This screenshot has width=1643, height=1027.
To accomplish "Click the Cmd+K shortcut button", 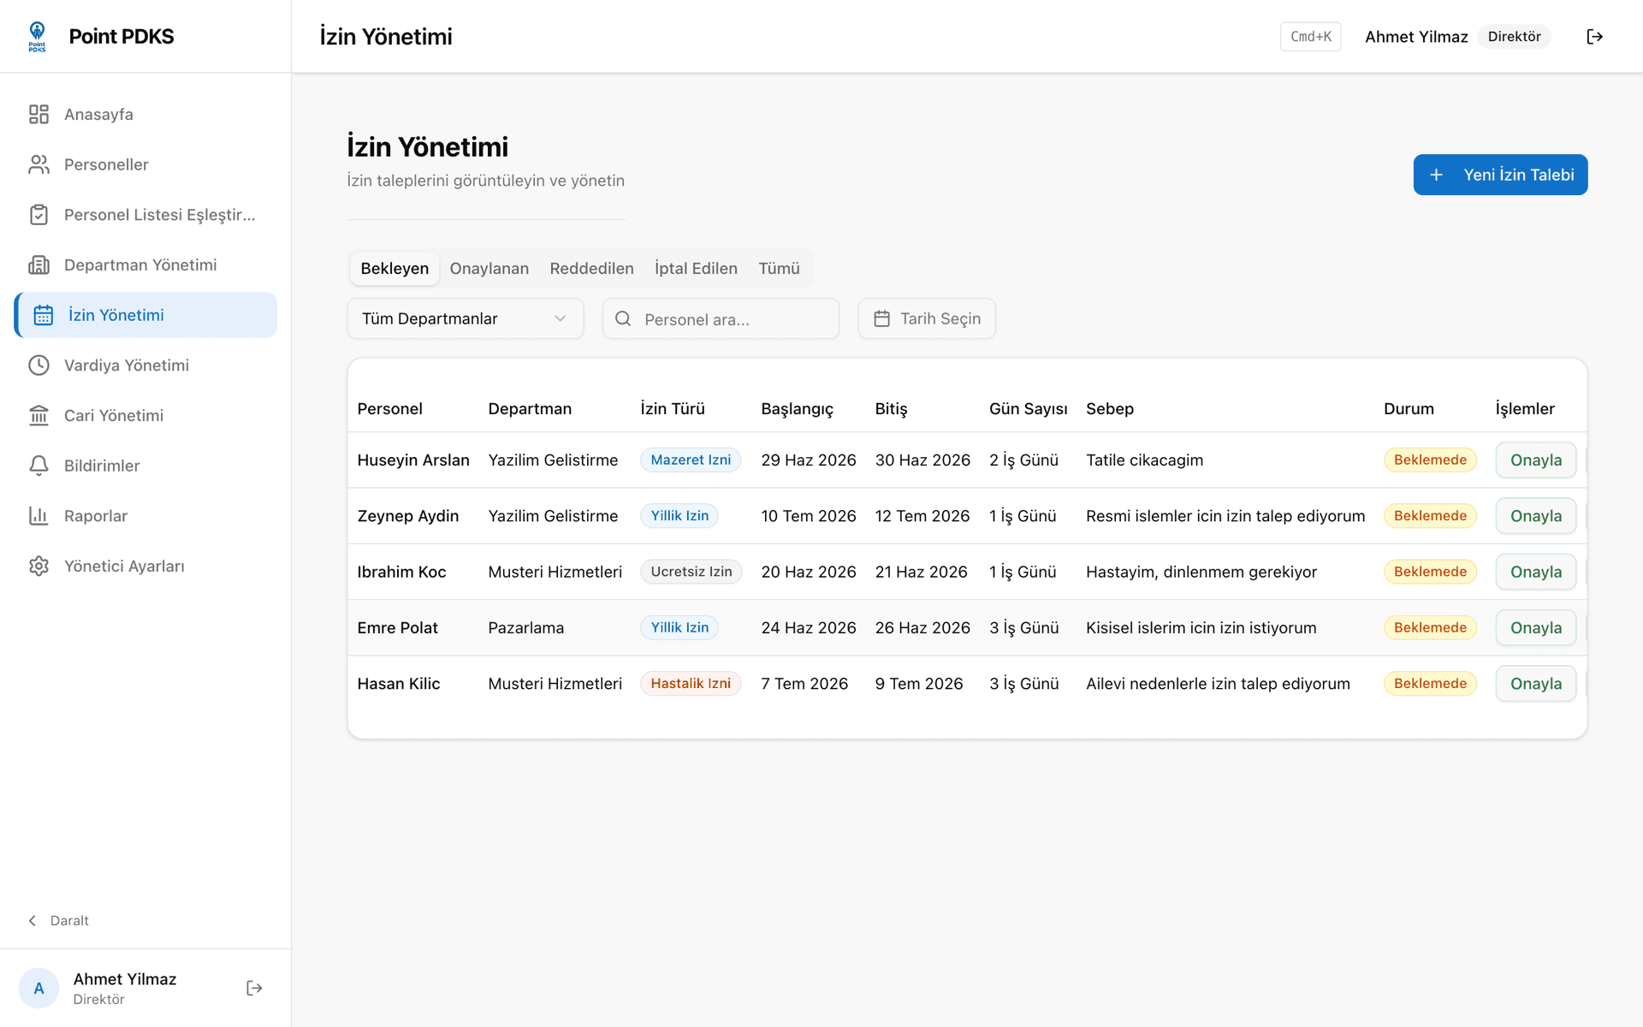I will 1310,36.
